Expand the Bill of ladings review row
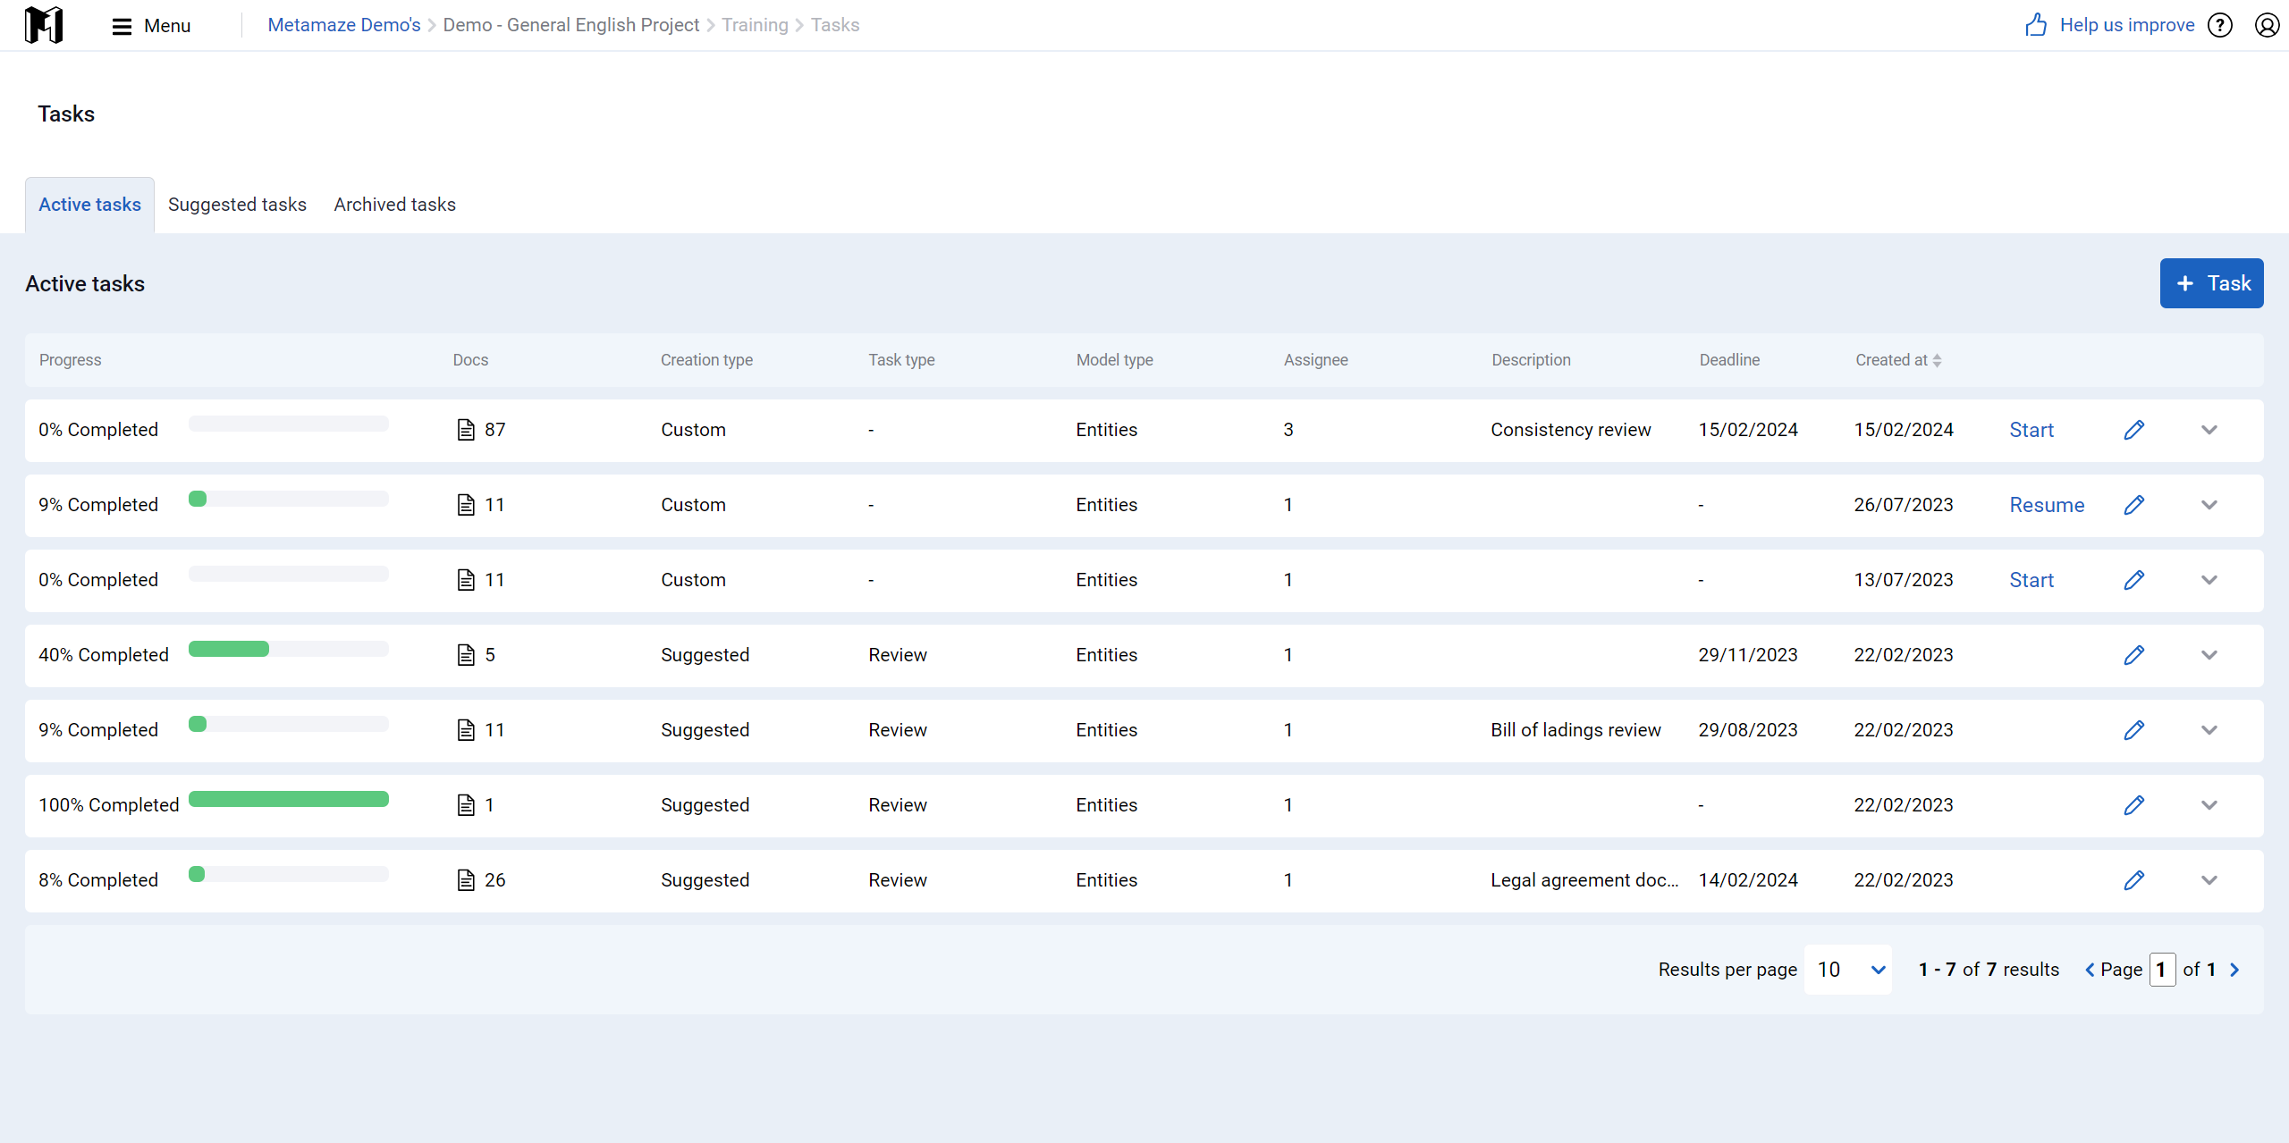Screen dimensions: 2289x1143 pyautogui.click(x=2209, y=730)
